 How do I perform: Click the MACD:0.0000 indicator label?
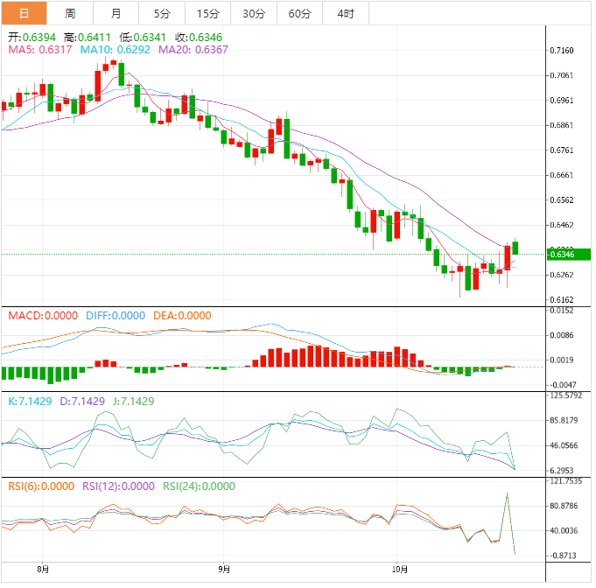[x=43, y=316]
